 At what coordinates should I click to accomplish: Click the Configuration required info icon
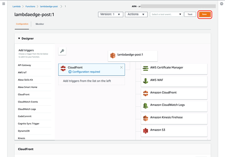70,72
